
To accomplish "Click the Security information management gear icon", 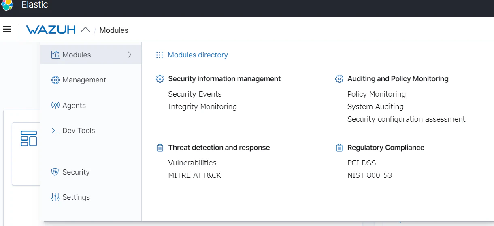I will click(x=160, y=79).
